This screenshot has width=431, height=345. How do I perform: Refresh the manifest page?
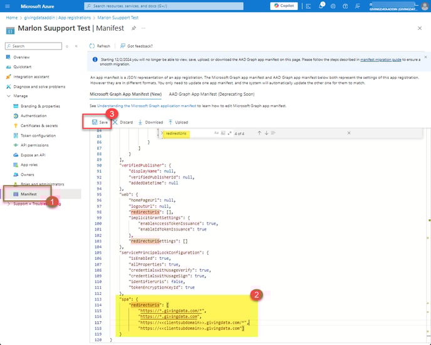pyautogui.click(x=100, y=46)
